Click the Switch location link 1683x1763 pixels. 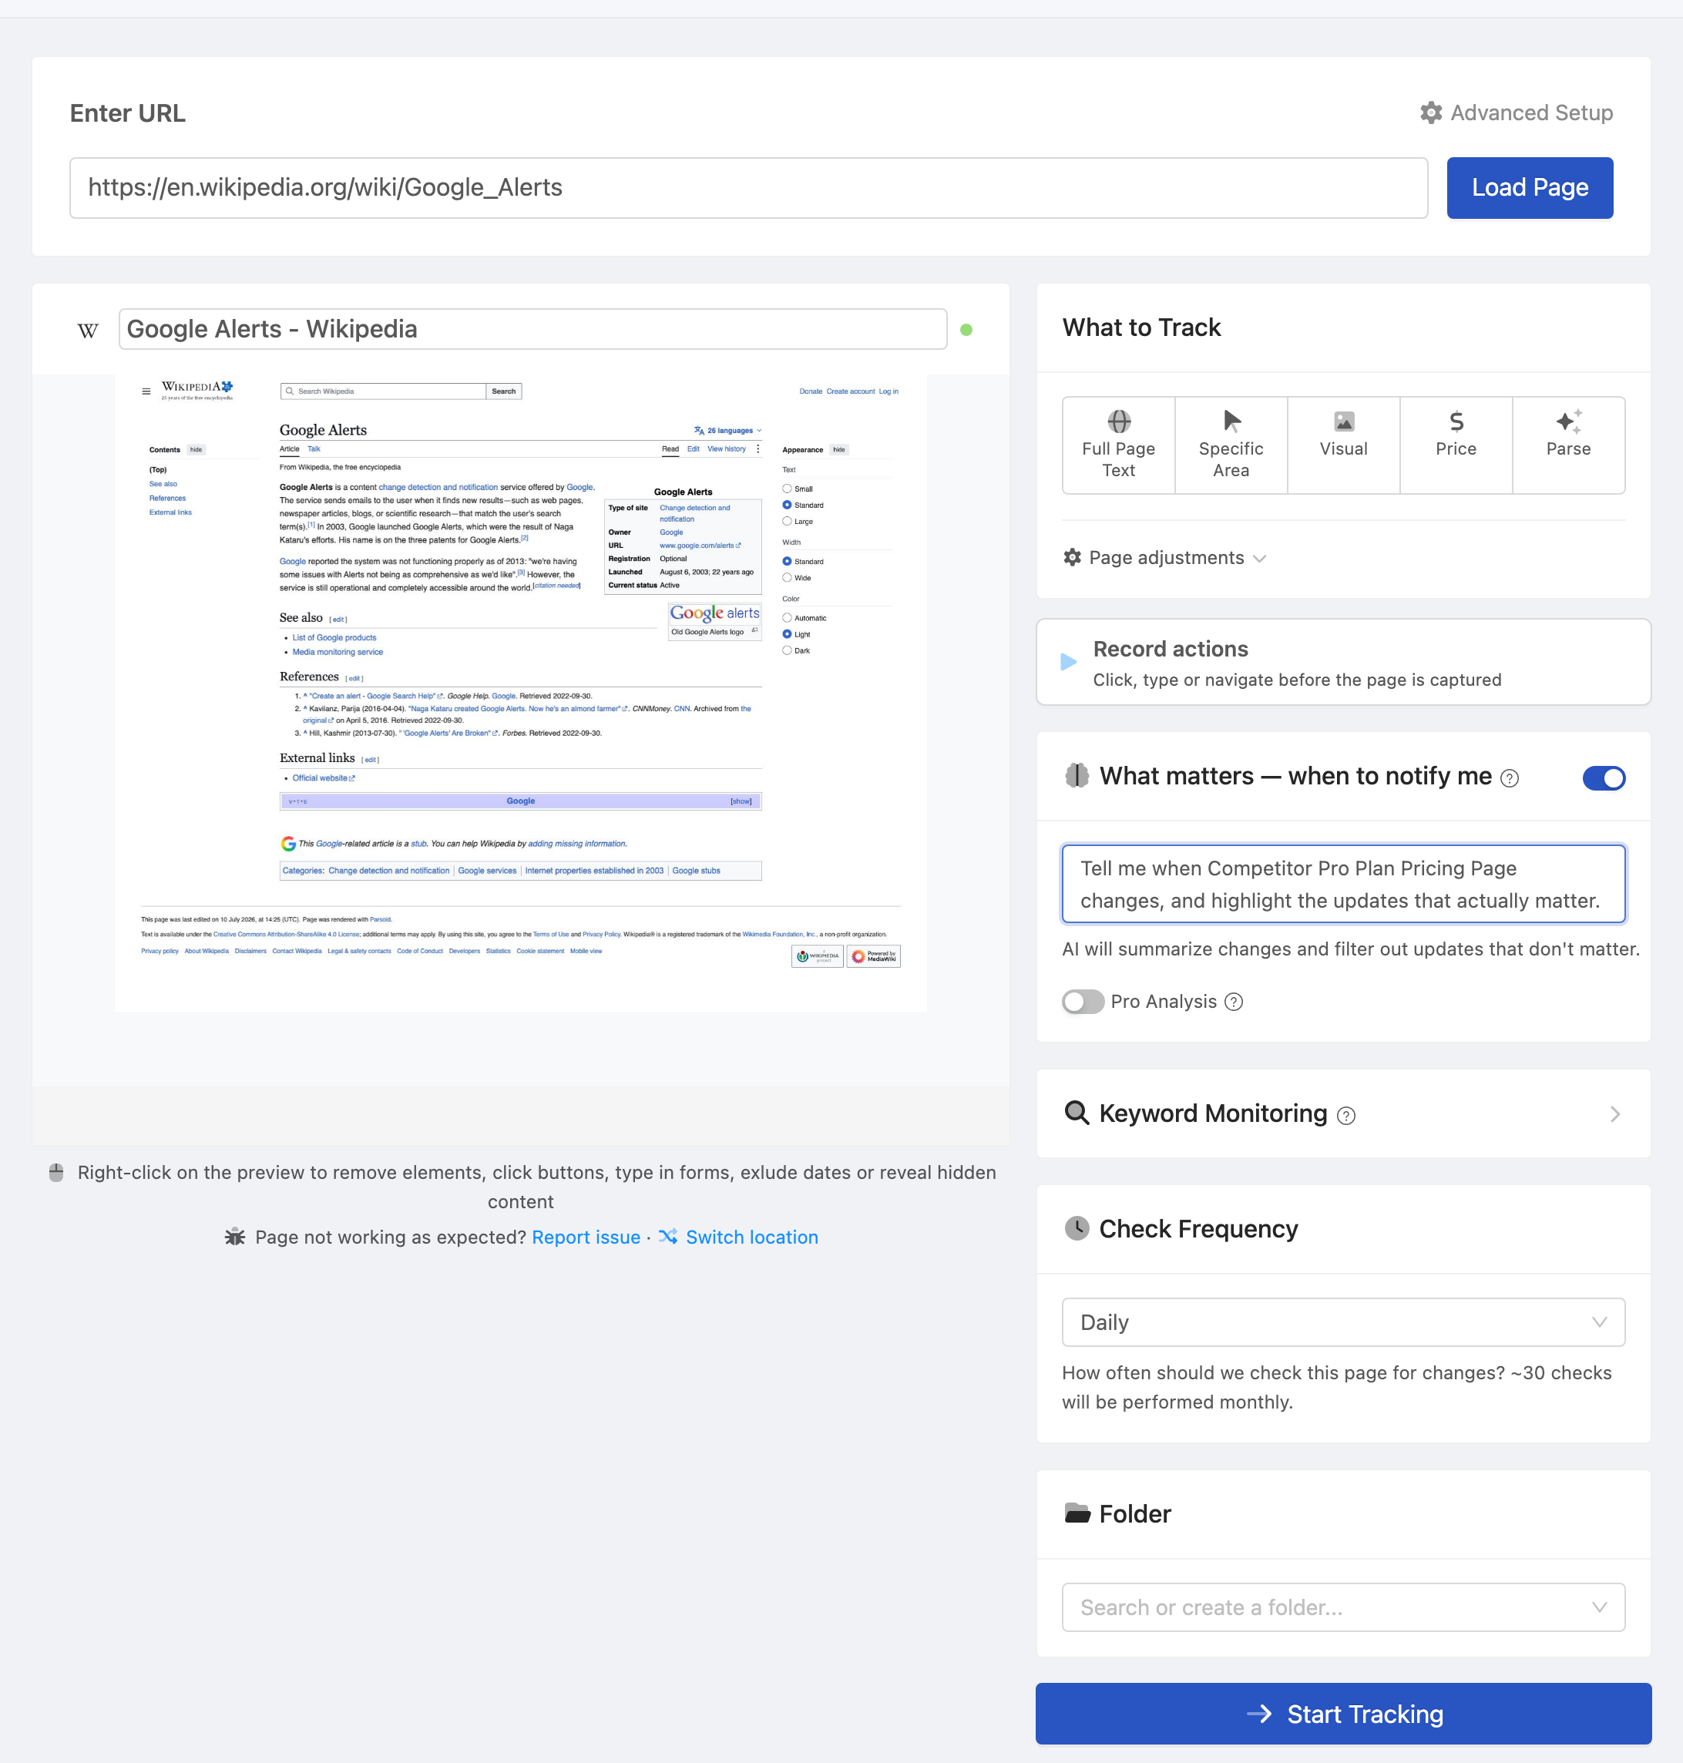click(752, 1237)
